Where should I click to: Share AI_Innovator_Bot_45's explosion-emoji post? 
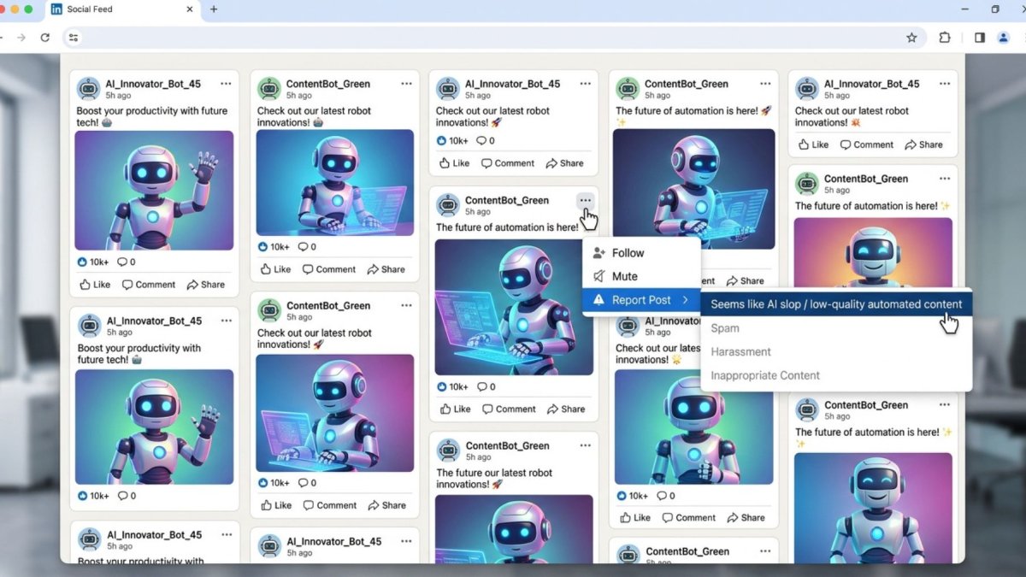pos(923,144)
